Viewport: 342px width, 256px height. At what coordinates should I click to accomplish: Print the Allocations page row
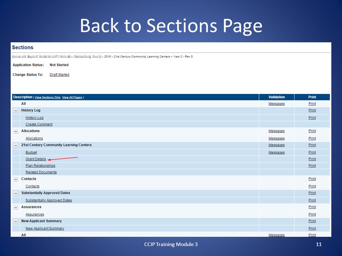point(312,138)
